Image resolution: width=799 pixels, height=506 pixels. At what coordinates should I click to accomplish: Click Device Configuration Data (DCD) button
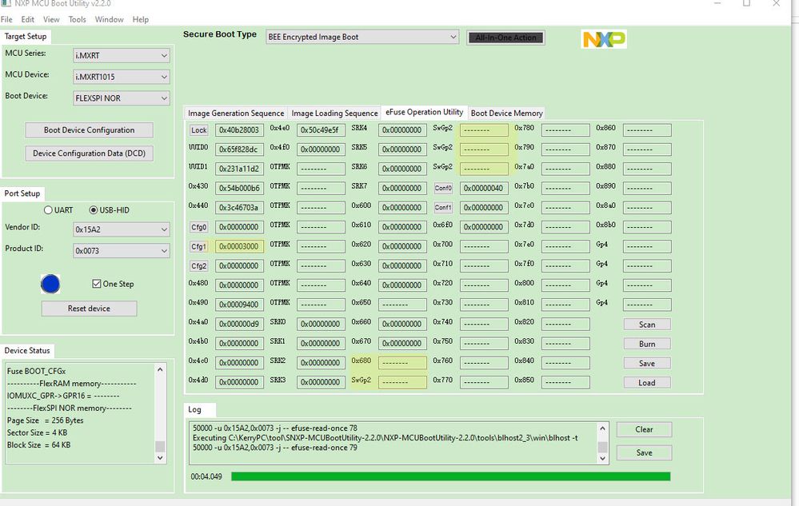pos(89,153)
